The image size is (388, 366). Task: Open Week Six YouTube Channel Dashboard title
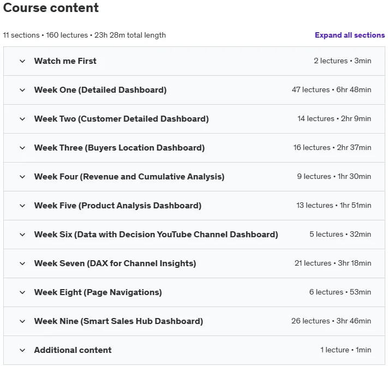156,234
